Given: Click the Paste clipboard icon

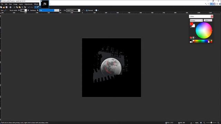Looking at the screenshot, I should (x=20, y=7).
